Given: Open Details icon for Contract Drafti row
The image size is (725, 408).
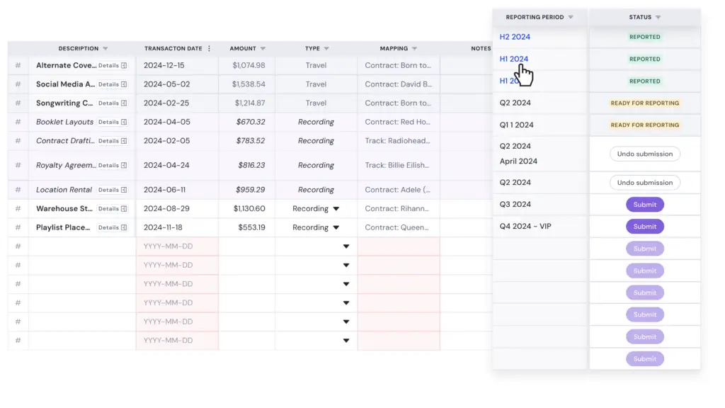Looking at the screenshot, I should [x=124, y=141].
